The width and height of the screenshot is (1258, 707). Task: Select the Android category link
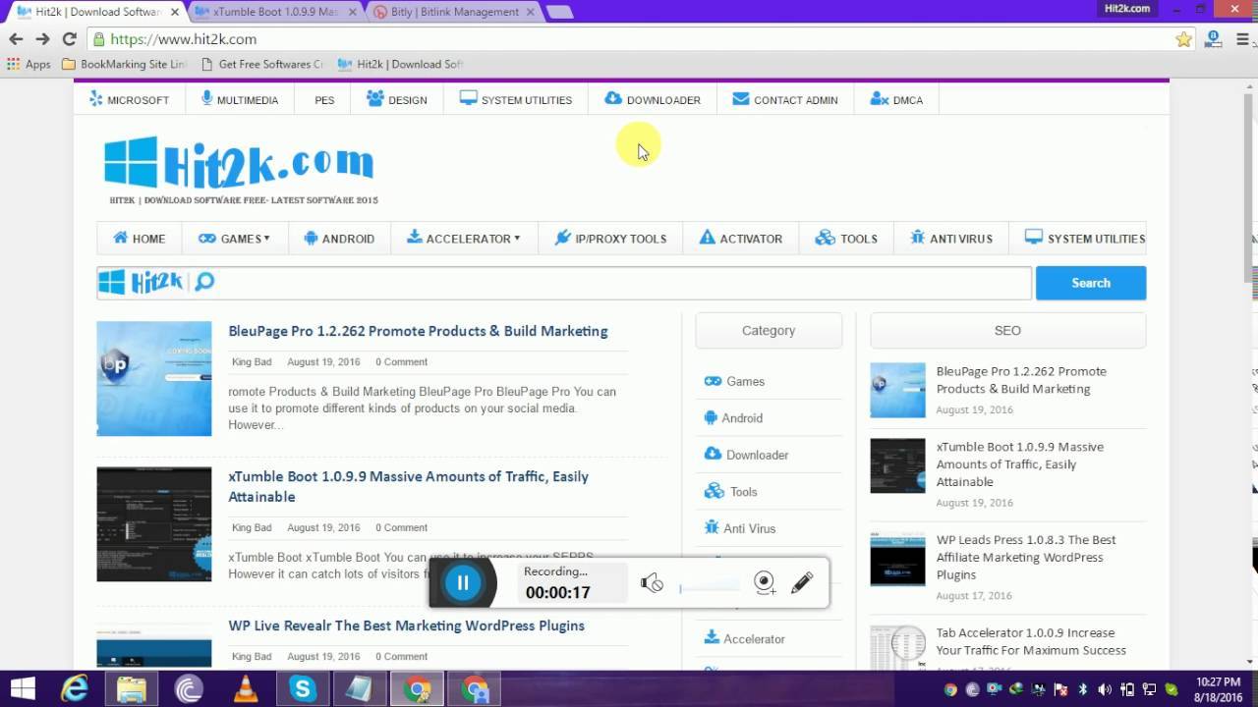tap(733, 417)
